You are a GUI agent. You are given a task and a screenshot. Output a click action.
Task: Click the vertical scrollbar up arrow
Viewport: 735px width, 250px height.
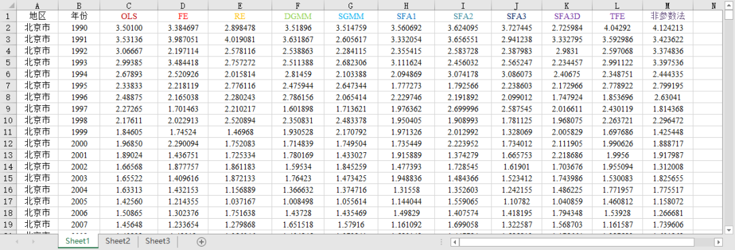[x=728, y=5]
